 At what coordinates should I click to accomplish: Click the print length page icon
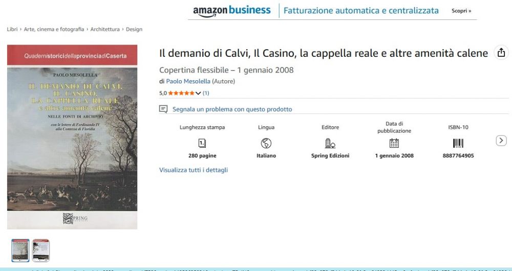202,143
